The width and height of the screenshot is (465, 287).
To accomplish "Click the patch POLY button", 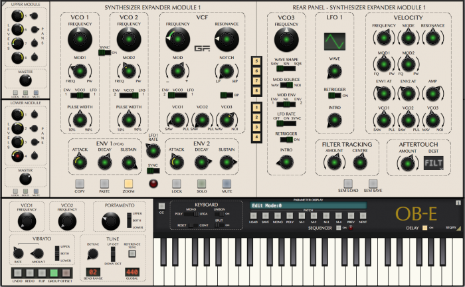I will tap(290, 215).
